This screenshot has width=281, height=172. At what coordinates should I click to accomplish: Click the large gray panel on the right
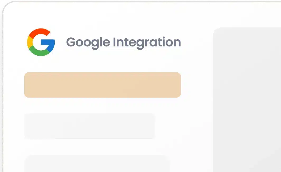pos(247,100)
